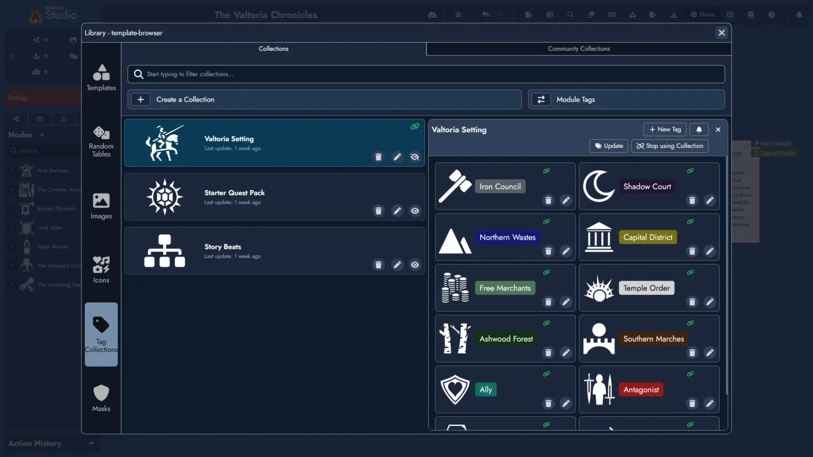
Task: Delete the Starter Quest Pack collection
Action: [378, 211]
